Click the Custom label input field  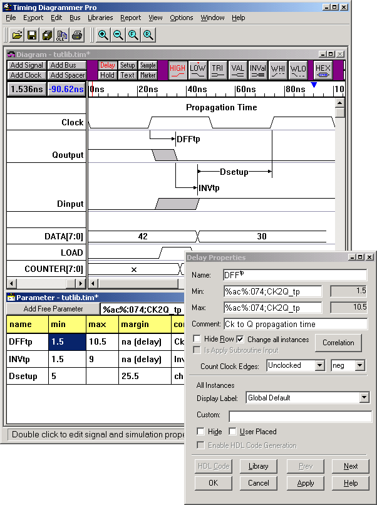[x=300, y=416]
